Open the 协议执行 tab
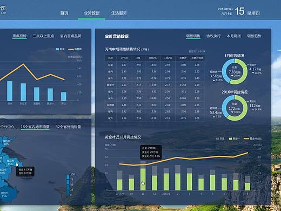Image resolution: width=281 pixels, height=211 pixels. pos(213,36)
